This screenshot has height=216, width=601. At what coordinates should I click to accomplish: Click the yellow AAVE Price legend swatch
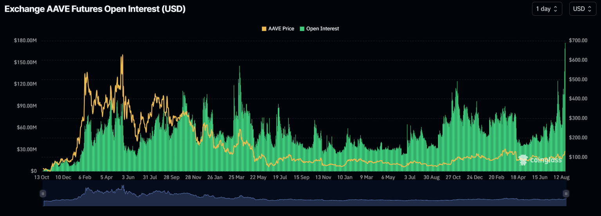click(264, 29)
